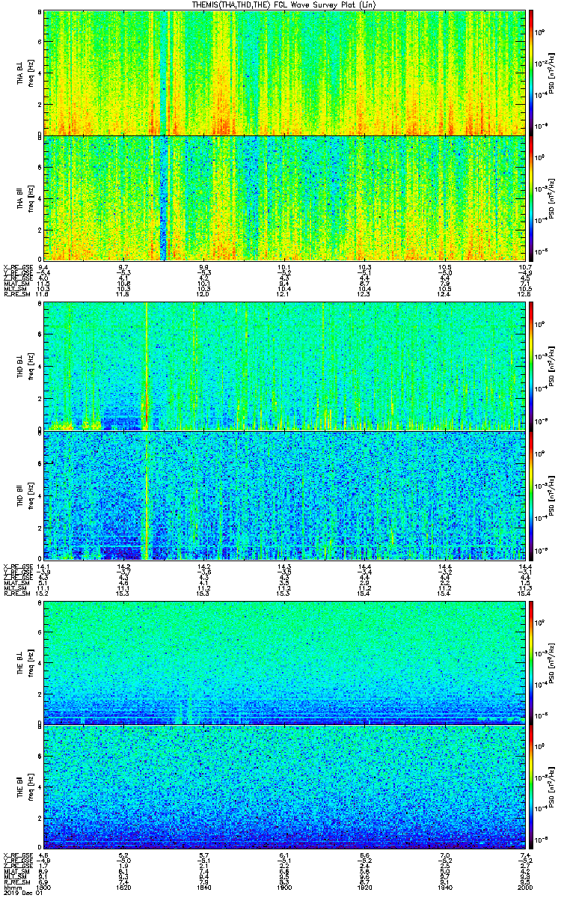Click the THD B-parallel PSD color bar
The height and width of the screenshot is (898, 561).
[532, 495]
